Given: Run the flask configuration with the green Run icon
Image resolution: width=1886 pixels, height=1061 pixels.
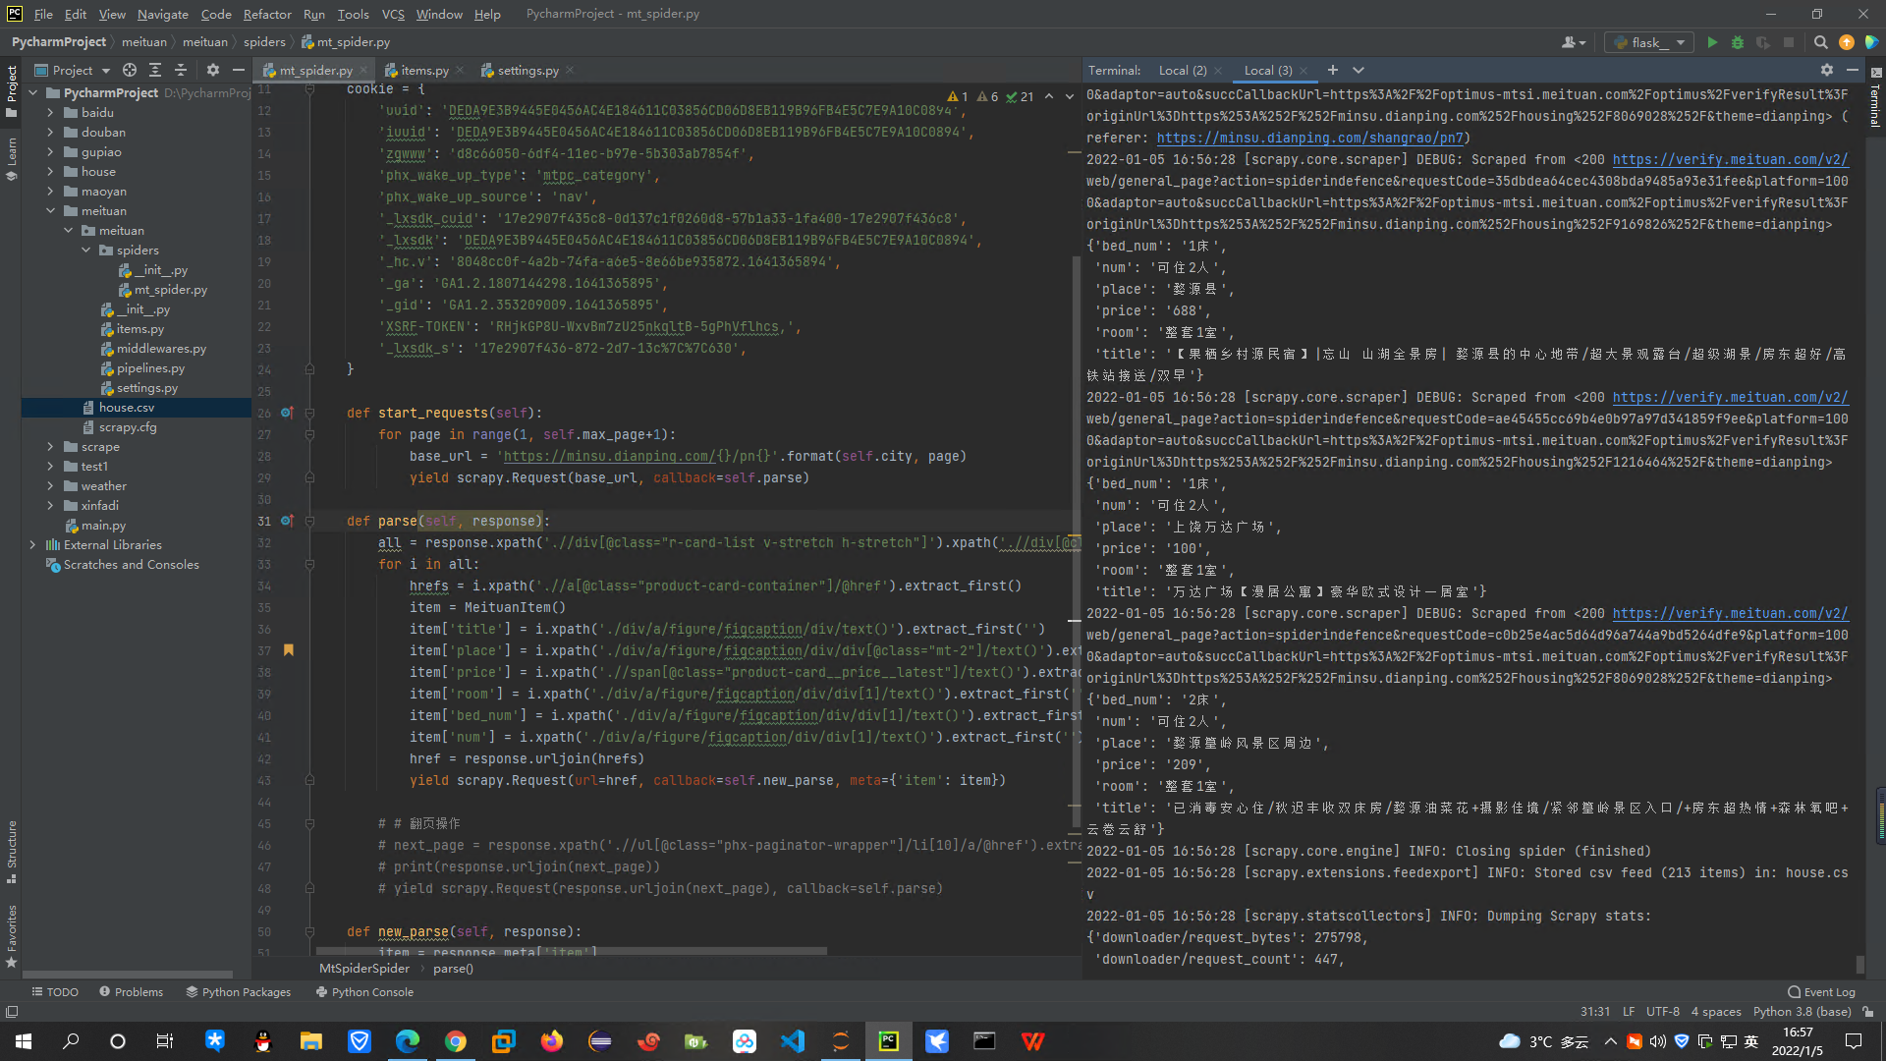Looking at the screenshot, I should click(1711, 42).
